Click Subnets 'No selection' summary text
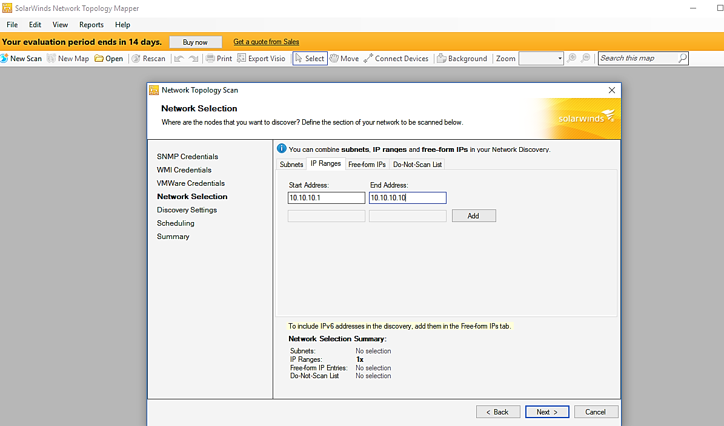Viewport: 724px width, 426px height. tap(373, 352)
